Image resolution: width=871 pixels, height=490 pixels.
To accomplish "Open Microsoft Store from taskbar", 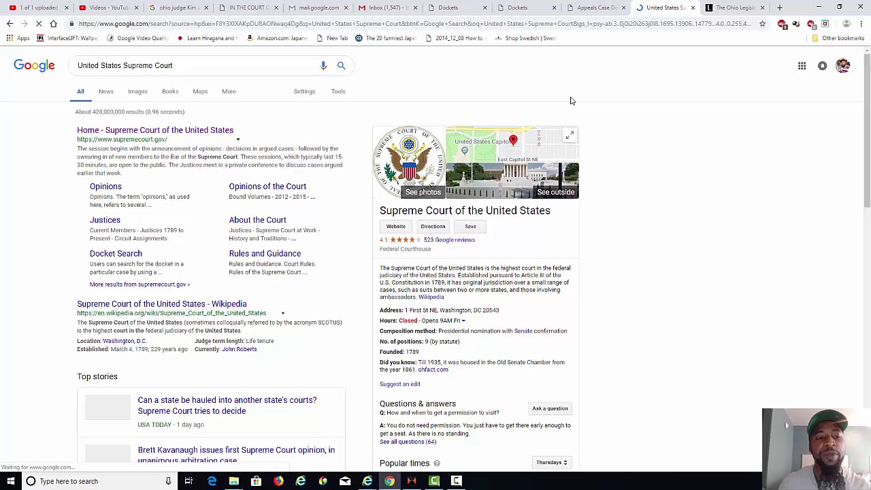I will point(256,481).
